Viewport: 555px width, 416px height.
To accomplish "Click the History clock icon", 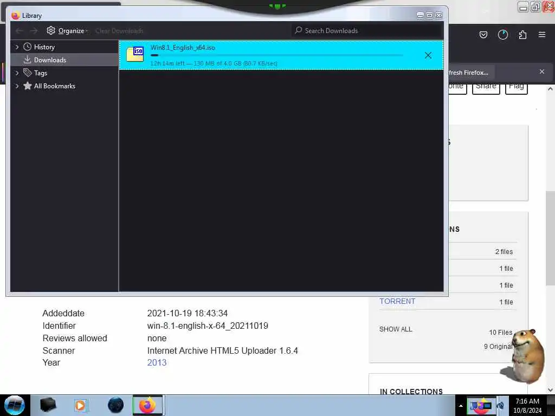I will pos(27,47).
